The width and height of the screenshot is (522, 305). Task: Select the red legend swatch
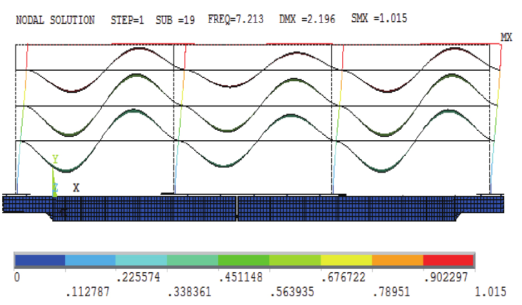click(x=448, y=260)
